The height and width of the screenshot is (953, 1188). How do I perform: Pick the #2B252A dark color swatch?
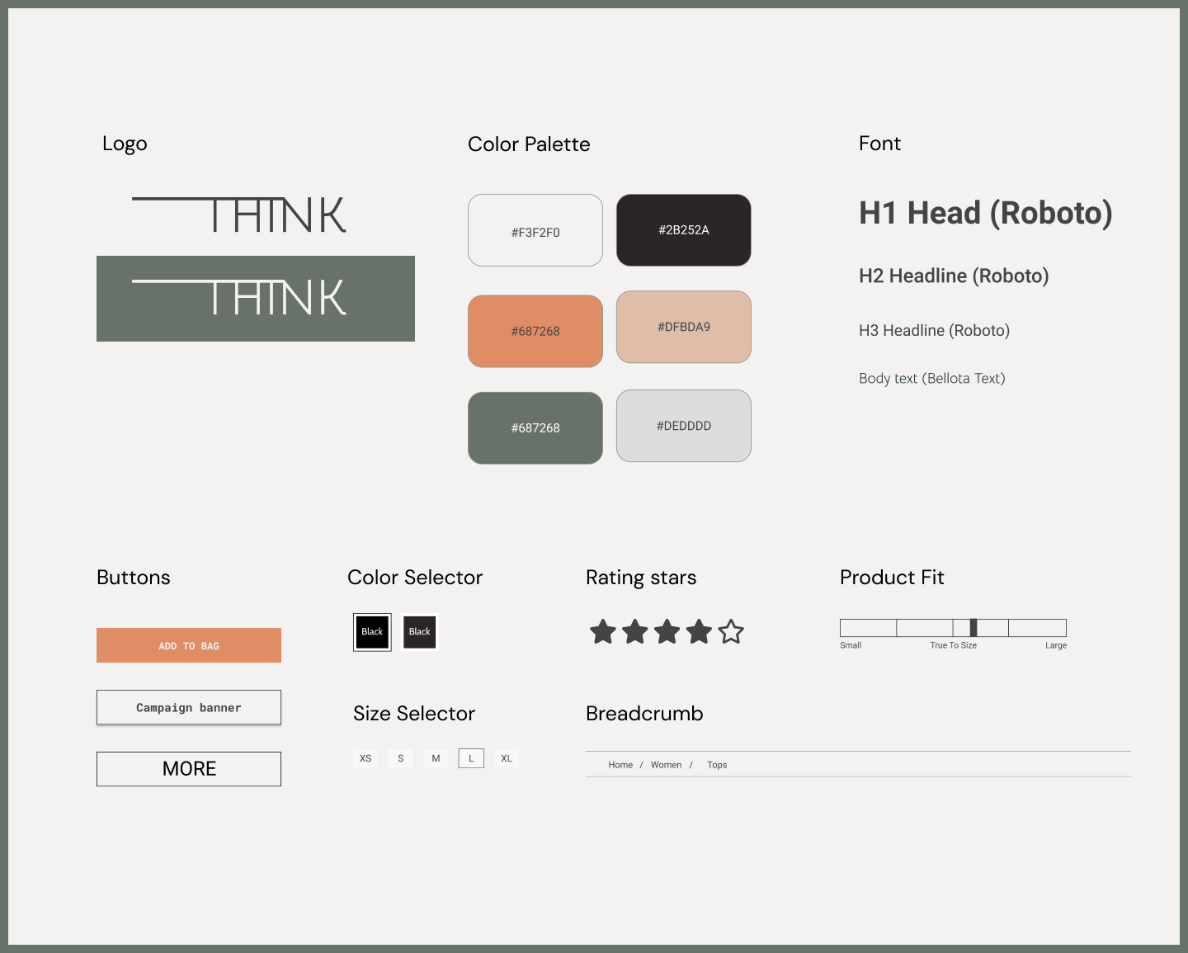pos(684,230)
